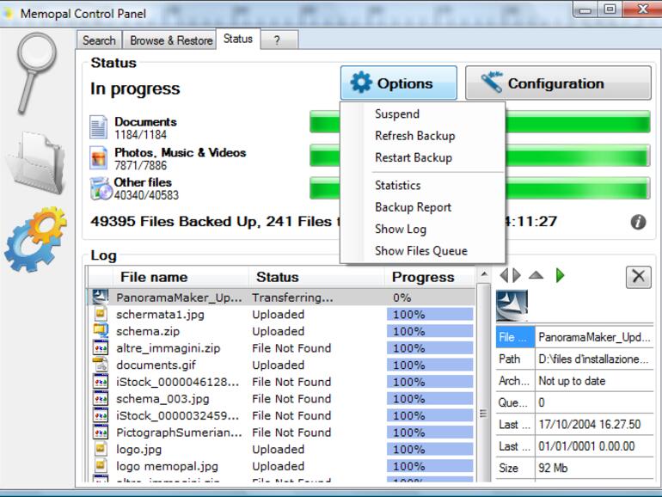Click the schema.zip file icon

pos(101,331)
